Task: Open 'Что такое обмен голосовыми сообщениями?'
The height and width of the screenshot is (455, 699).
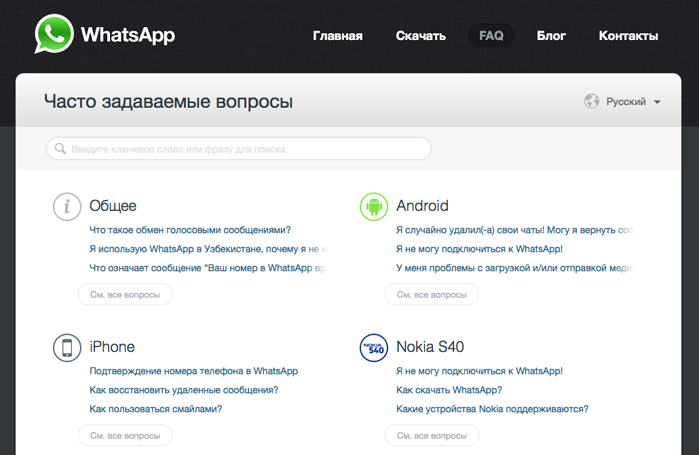Action: tap(190, 230)
